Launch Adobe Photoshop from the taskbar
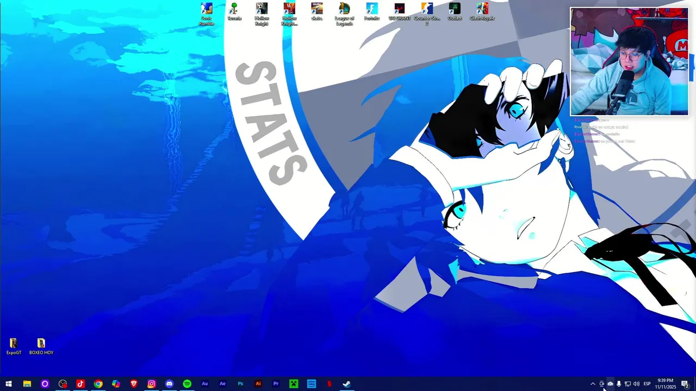 240,384
